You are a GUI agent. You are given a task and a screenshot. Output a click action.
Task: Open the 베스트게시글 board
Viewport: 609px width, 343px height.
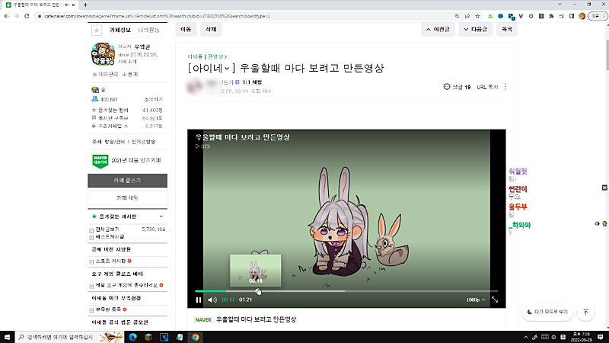coord(110,236)
